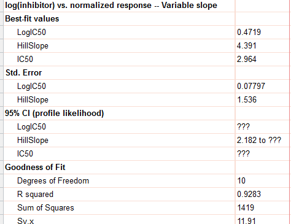This screenshot has width=291, height=224.
Task: Select the Std. Error HillSlope value 1.536
Action: 247,99
